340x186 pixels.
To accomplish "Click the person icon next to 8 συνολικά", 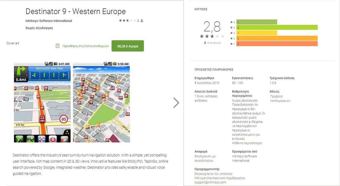I will click(205, 43).
